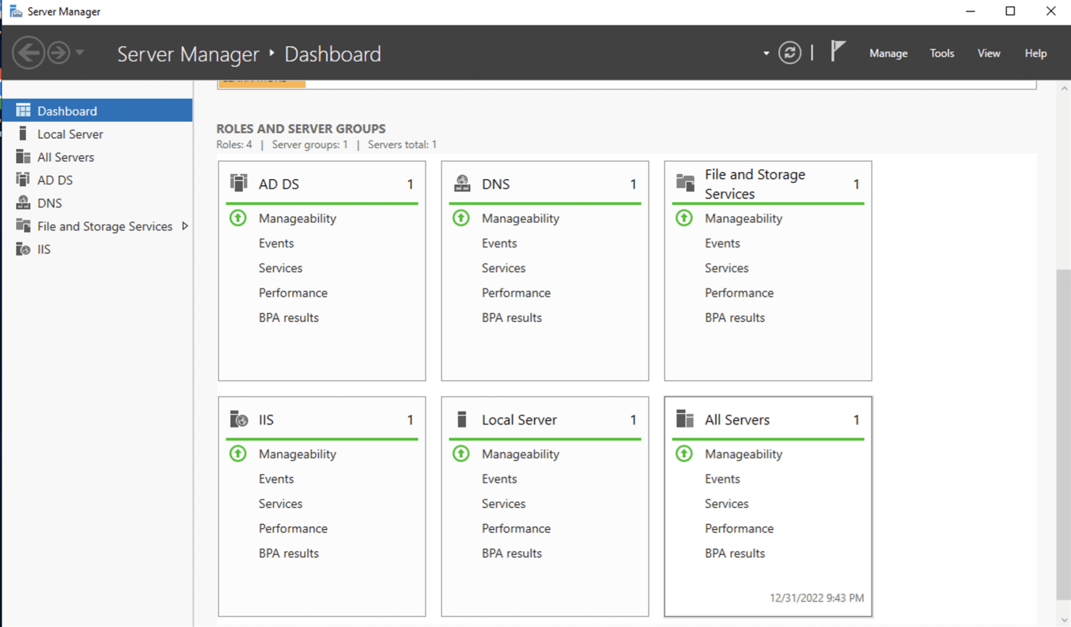1071x627 pixels.
Task: Open BPA results in AD DS tile
Action: (x=288, y=318)
